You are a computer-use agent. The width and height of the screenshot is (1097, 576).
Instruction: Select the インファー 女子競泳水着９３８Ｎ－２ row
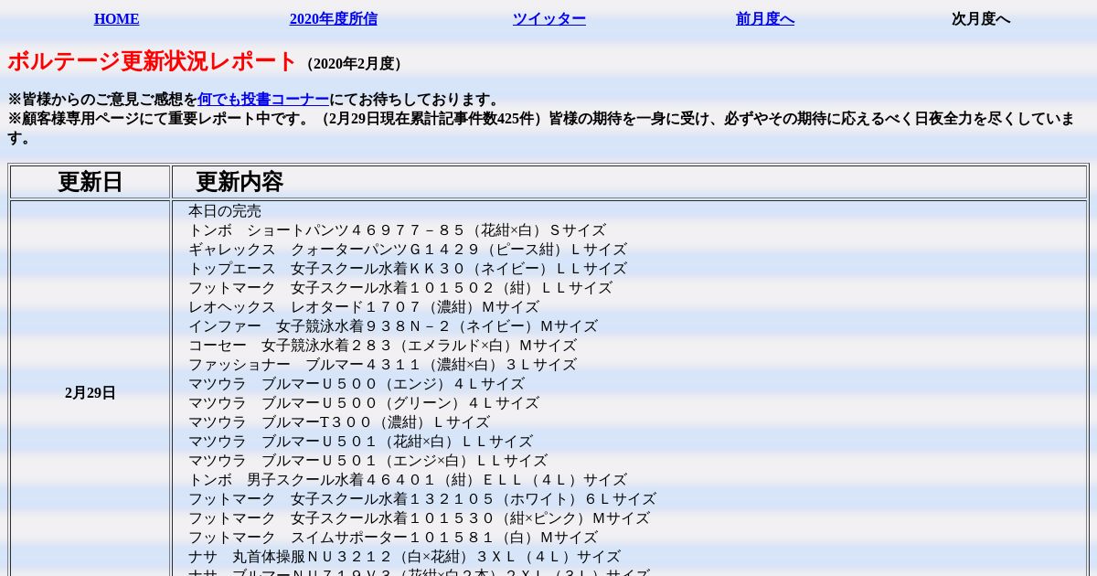393,326
